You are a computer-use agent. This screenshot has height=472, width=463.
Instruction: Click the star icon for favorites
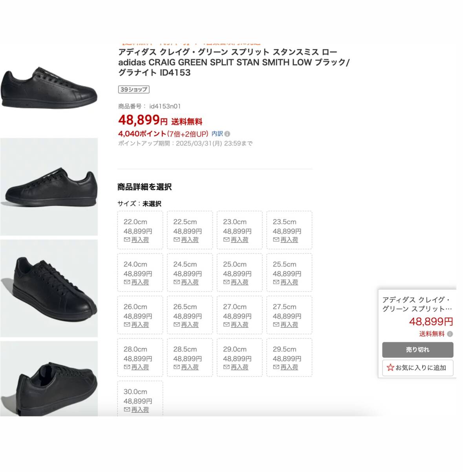click(x=390, y=367)
